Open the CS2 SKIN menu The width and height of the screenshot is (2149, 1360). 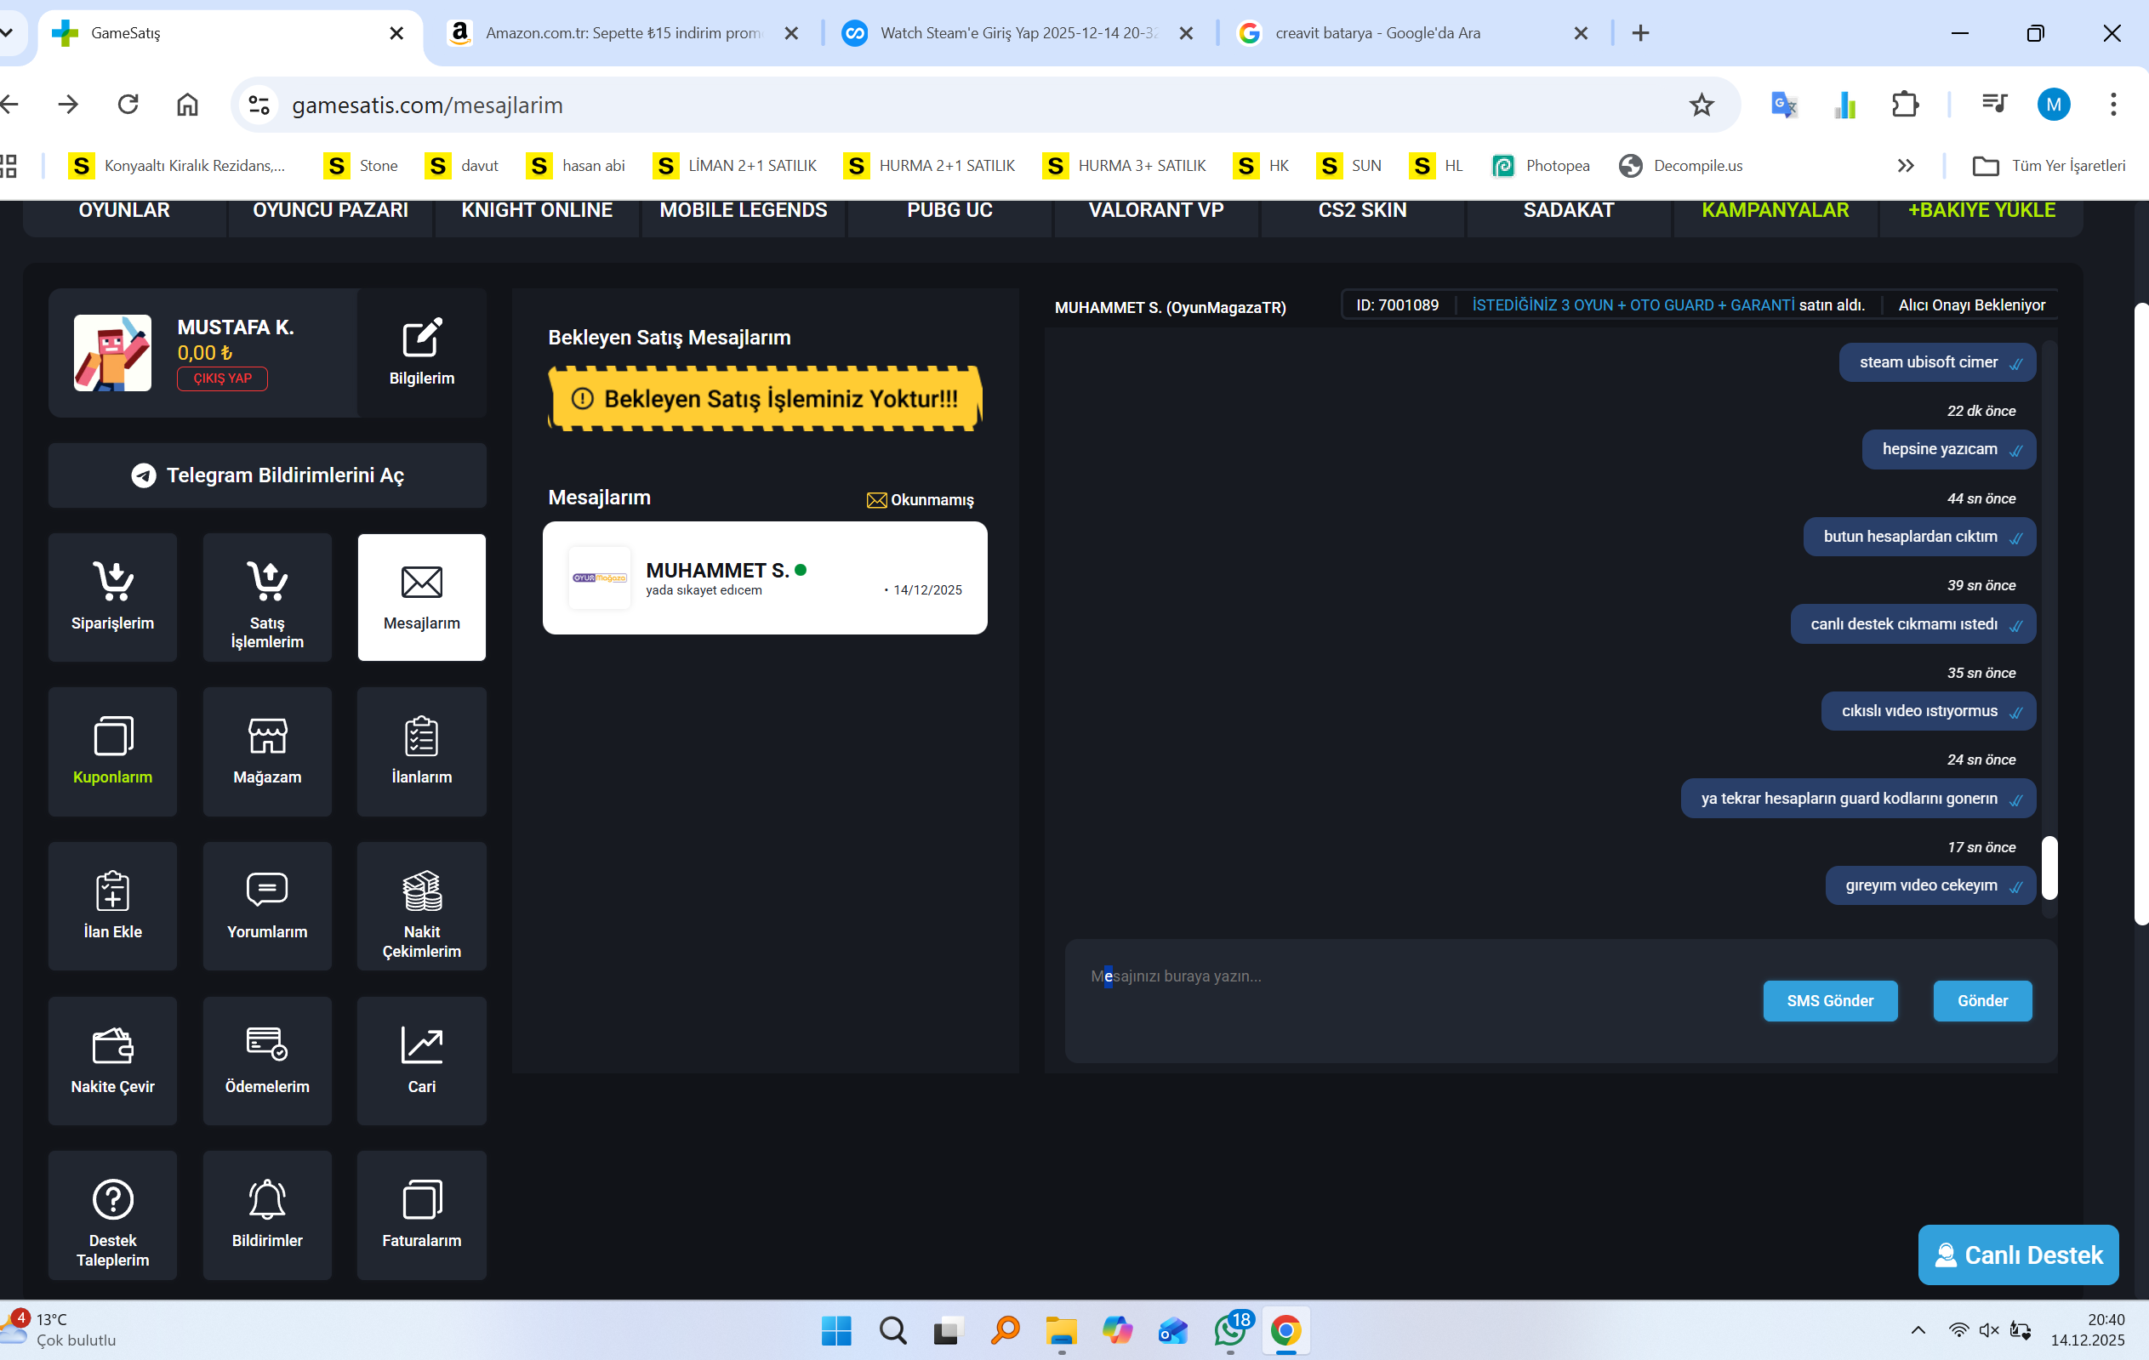pyautogui.click(x=1362, y=211)
